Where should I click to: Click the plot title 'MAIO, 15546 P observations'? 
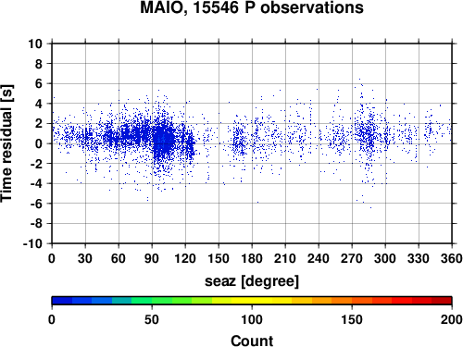tap(252, 7)
